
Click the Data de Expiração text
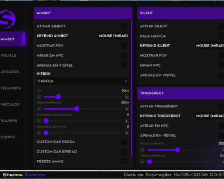[174, 175]
